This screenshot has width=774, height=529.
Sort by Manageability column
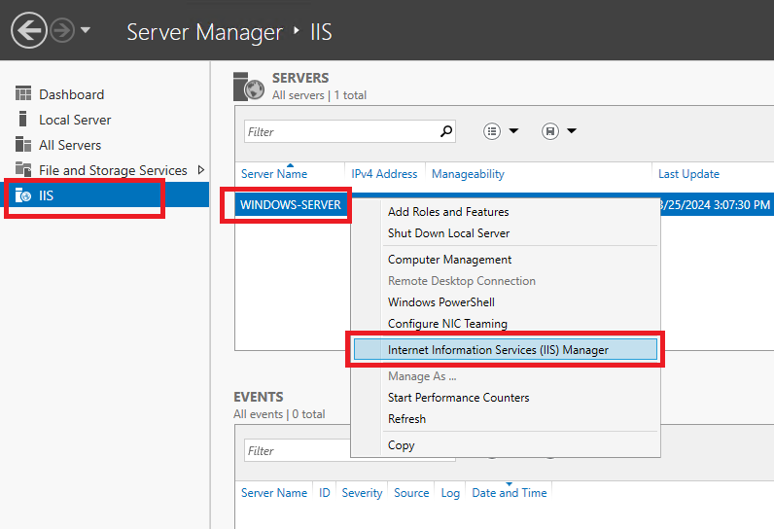pos(468,174)
